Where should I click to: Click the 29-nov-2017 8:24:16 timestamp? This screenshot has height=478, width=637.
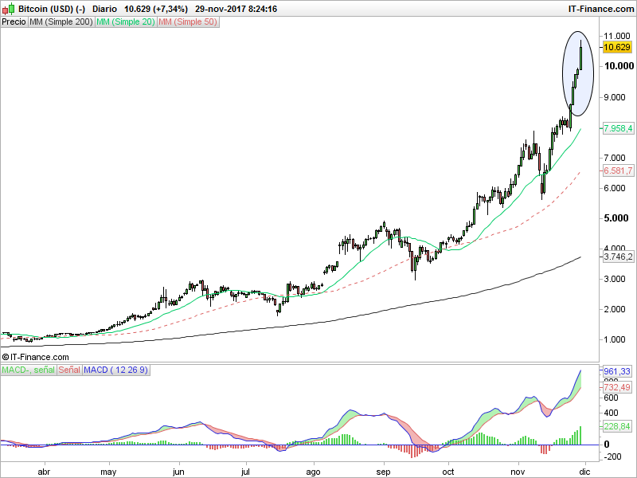click(236, 9)
